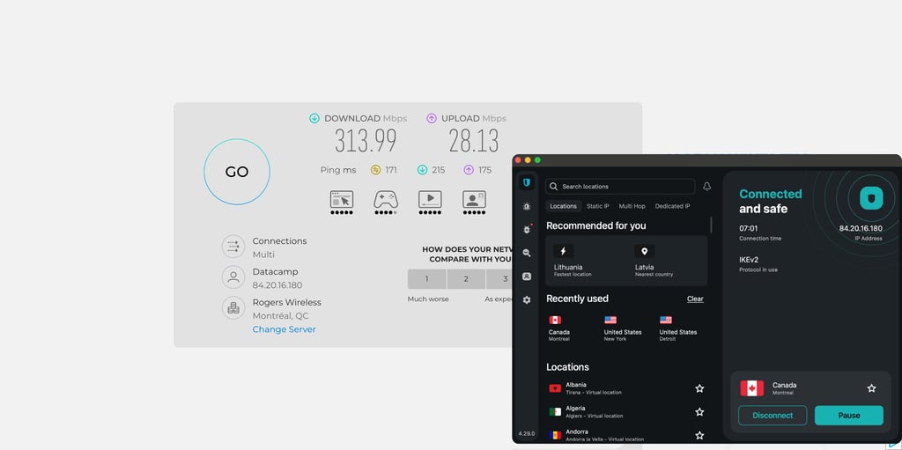This screenshot has height=450, width=902.
Task: Favorite Albania with its star icon
Action: [699, 388]
